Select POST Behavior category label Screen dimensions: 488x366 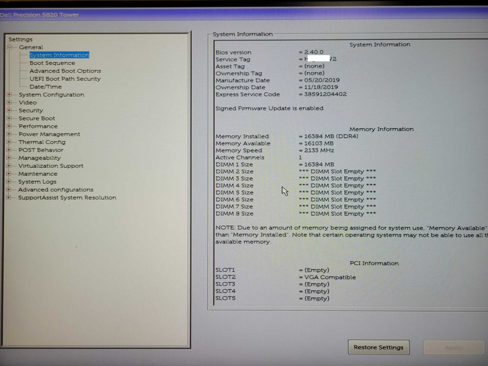pos(41,150)
